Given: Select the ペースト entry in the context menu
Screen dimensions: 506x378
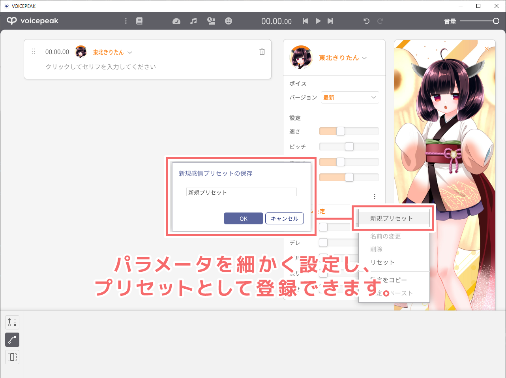Looking at the screenshot, I should pyautogui.click(x=394, y=293).
